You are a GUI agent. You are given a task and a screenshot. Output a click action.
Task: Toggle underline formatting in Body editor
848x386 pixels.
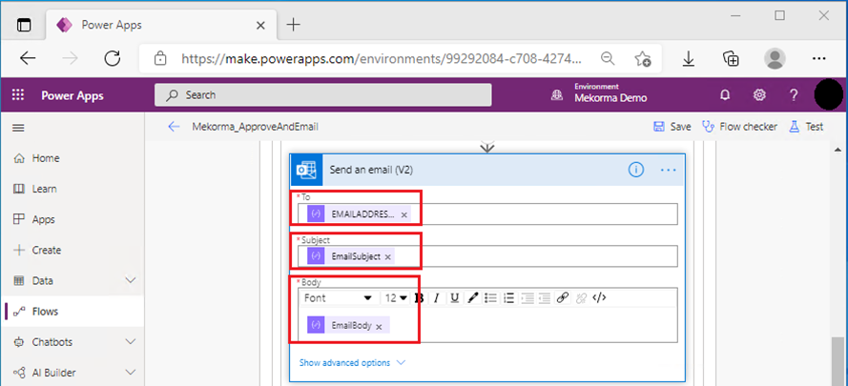click(455, 298)
